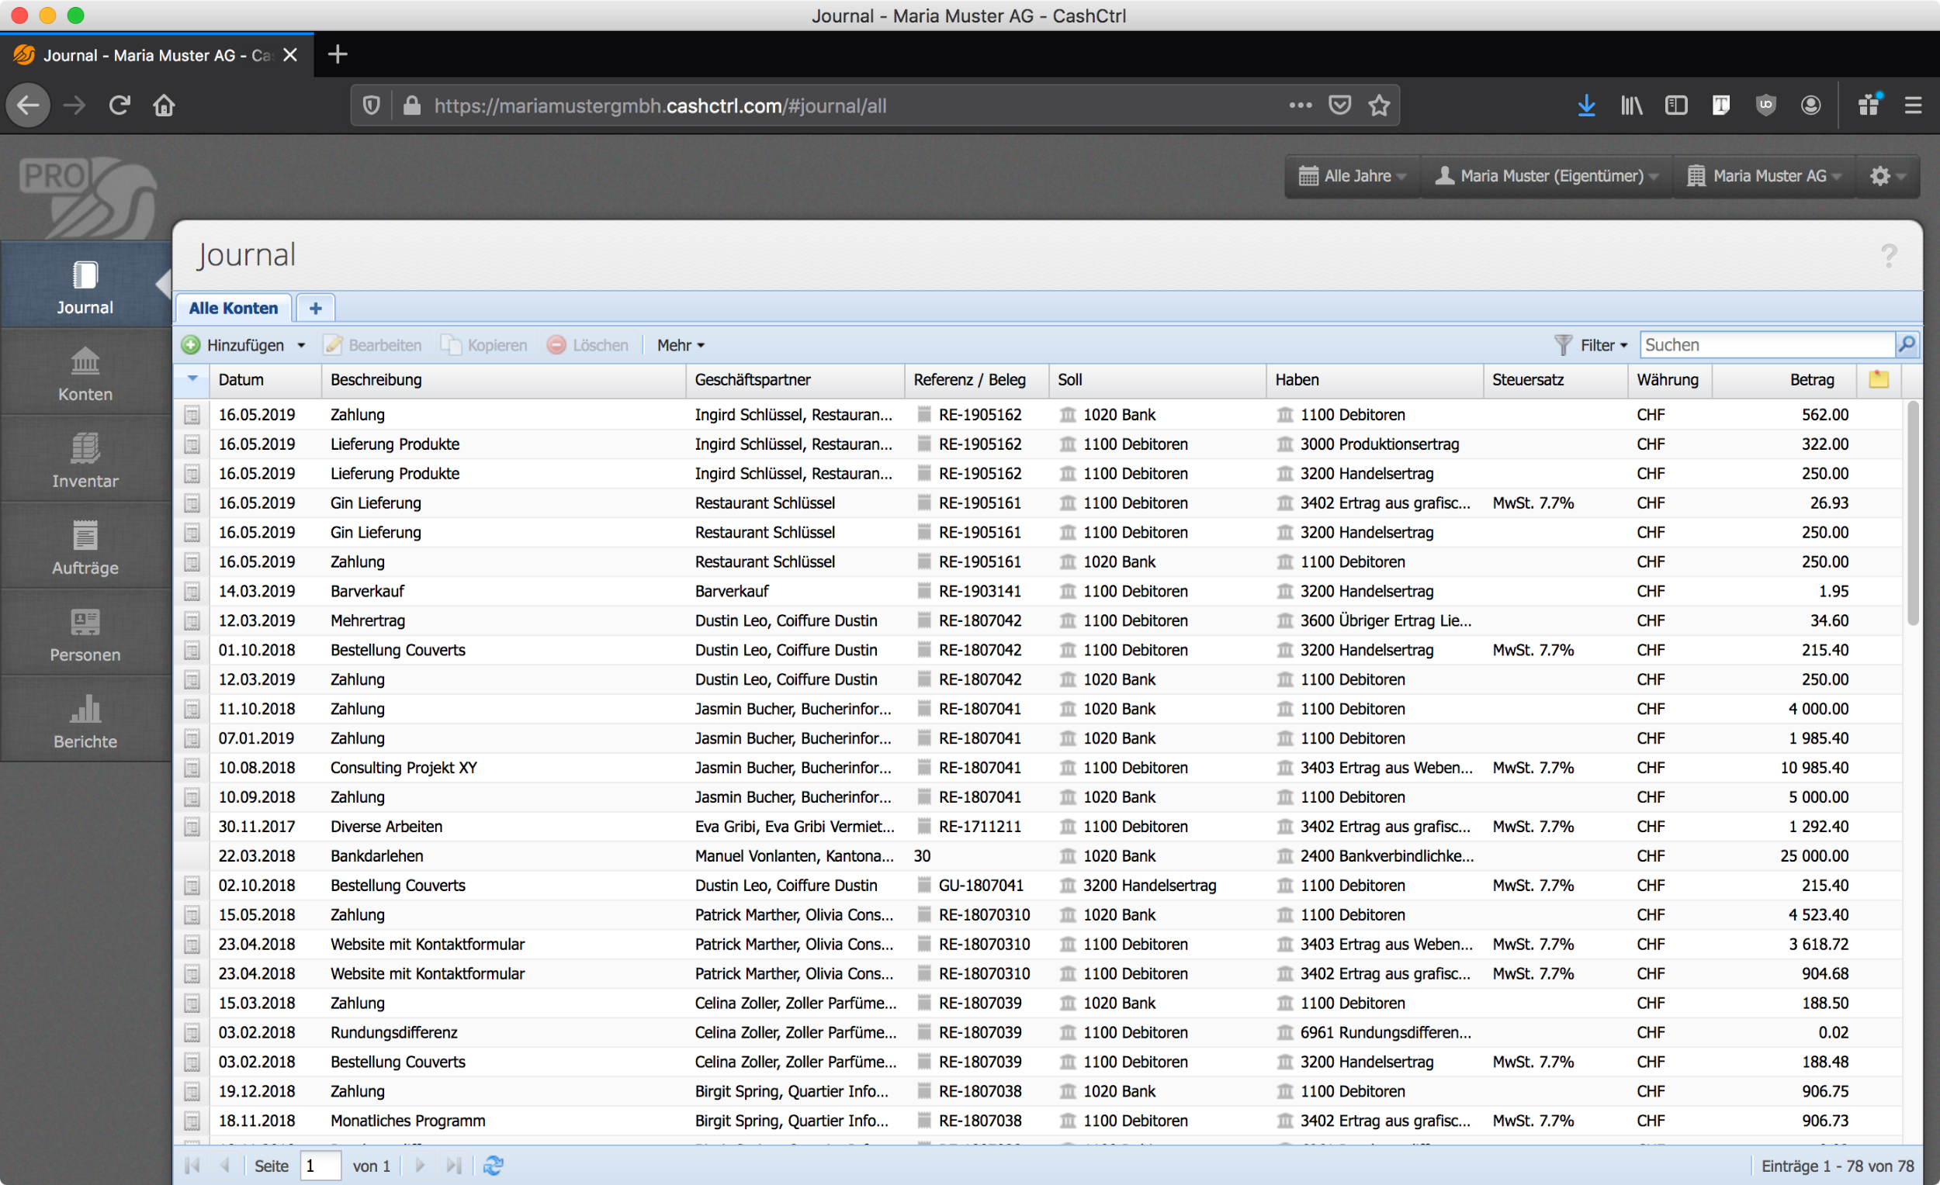Sort by the Betrag column header
Screen dimensions: 1940x1185
[x=1784, y=379]
